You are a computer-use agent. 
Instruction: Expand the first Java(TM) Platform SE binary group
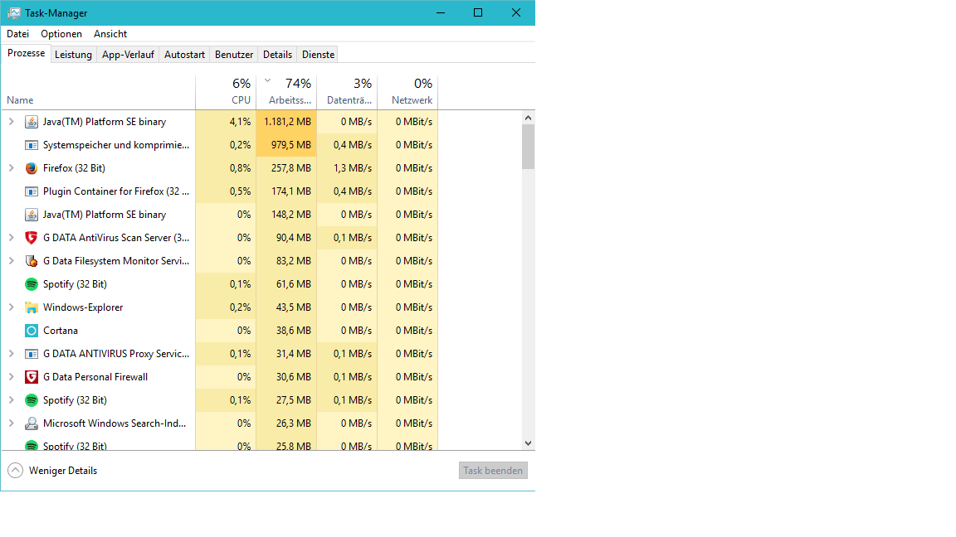11,122
